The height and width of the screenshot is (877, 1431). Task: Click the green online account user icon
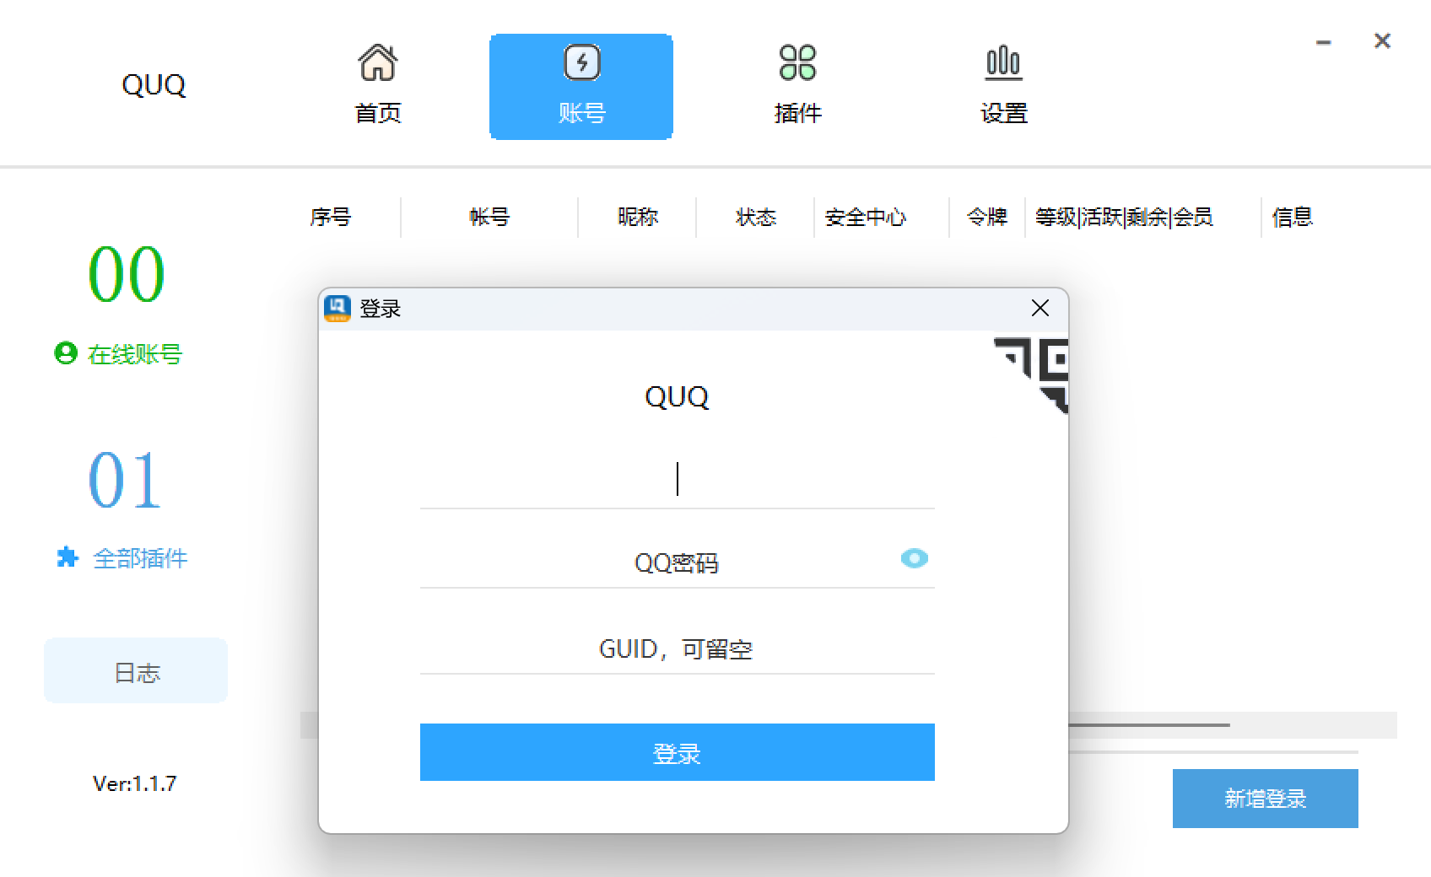tap(66, 353)
